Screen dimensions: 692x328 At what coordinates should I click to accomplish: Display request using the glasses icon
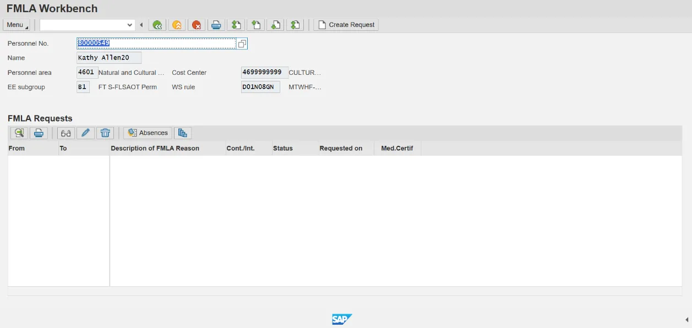[x=66, y=133]
